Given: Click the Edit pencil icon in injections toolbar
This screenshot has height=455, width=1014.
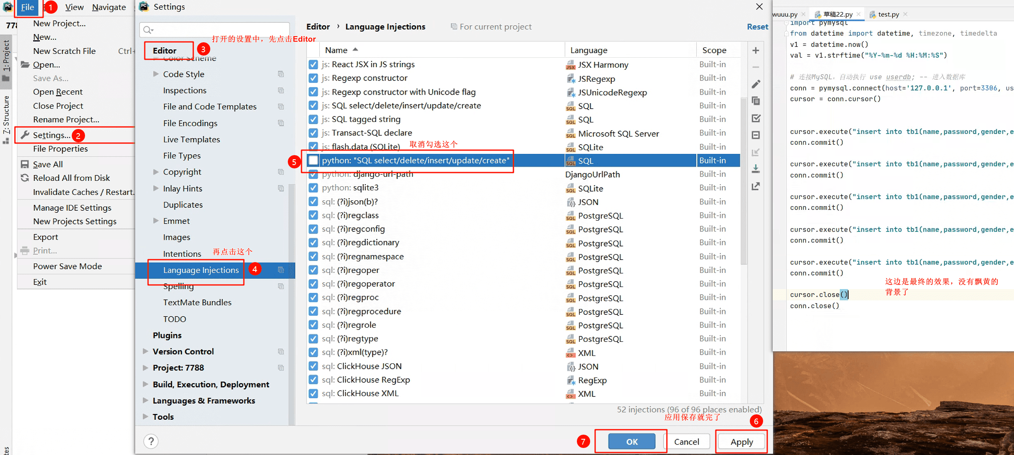Looking at the screenshot, I should [756, 84].
